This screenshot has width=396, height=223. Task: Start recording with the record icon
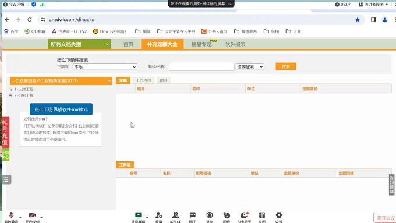(210, 215)
